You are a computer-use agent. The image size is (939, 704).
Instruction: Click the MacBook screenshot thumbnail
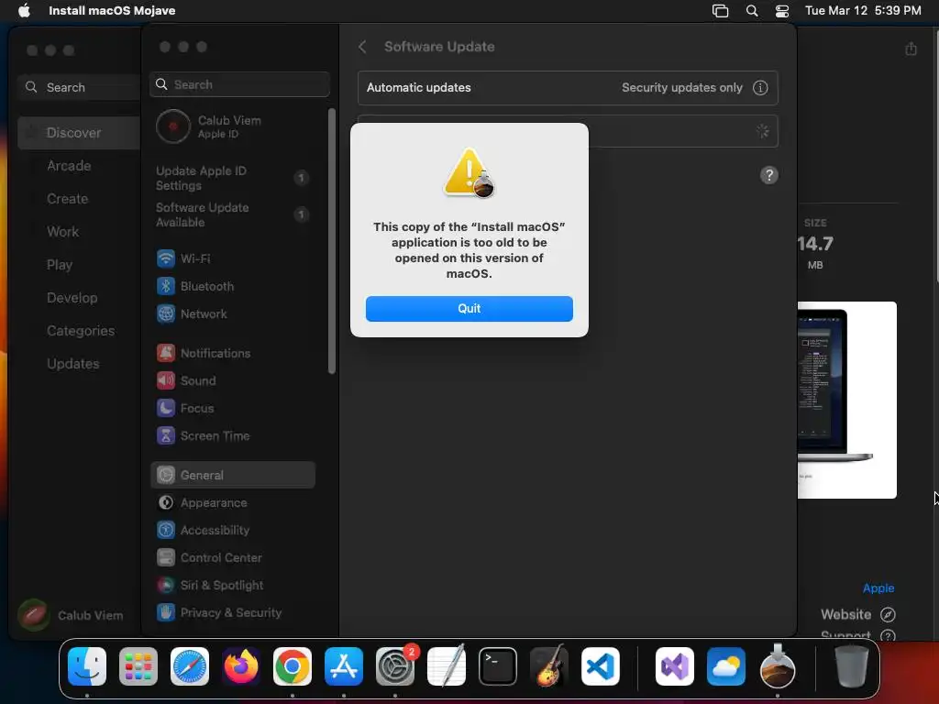pyautogui.click(x=846, y=400)
